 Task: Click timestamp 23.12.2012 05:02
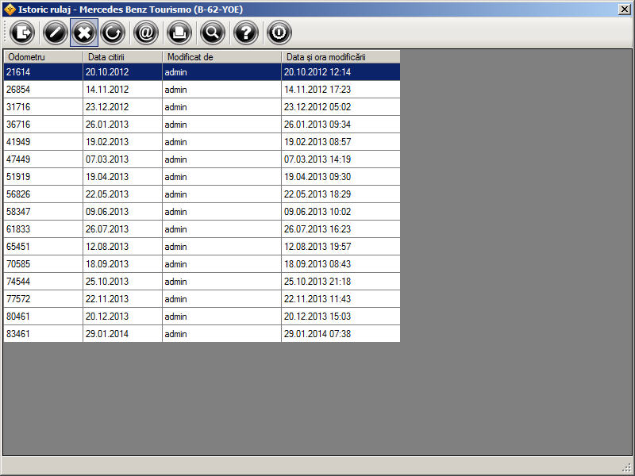point(317,107)
